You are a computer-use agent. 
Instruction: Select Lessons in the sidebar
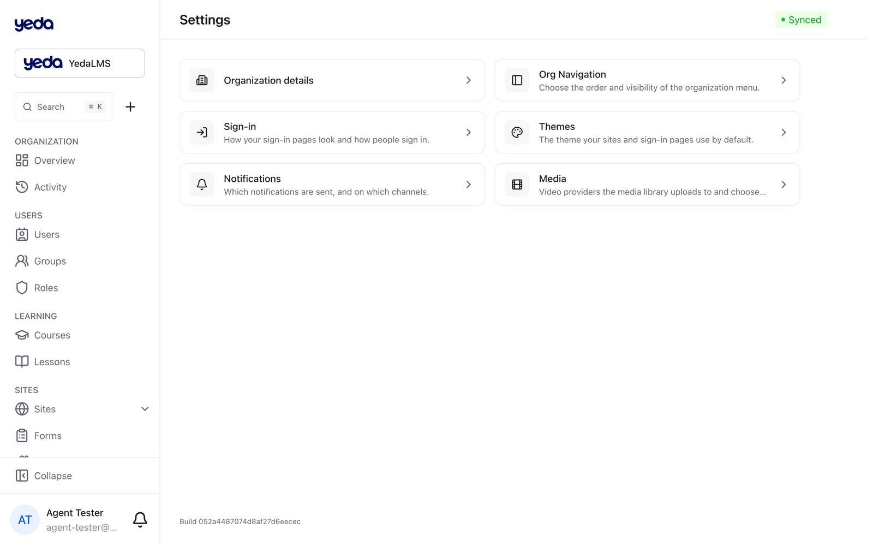[52, 361]
